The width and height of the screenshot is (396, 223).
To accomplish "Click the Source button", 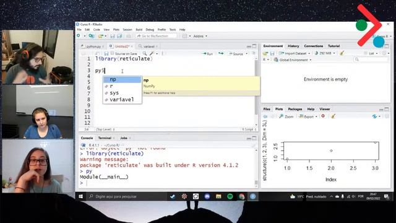I will click(x=236, y=54).
